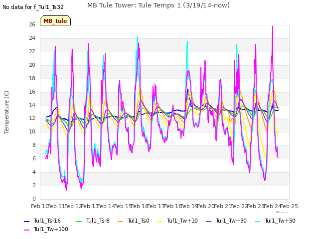Viewport: 319px width, 239px height.
Task: Click the Feb 10 x-axis label
Action: (39, 206)
